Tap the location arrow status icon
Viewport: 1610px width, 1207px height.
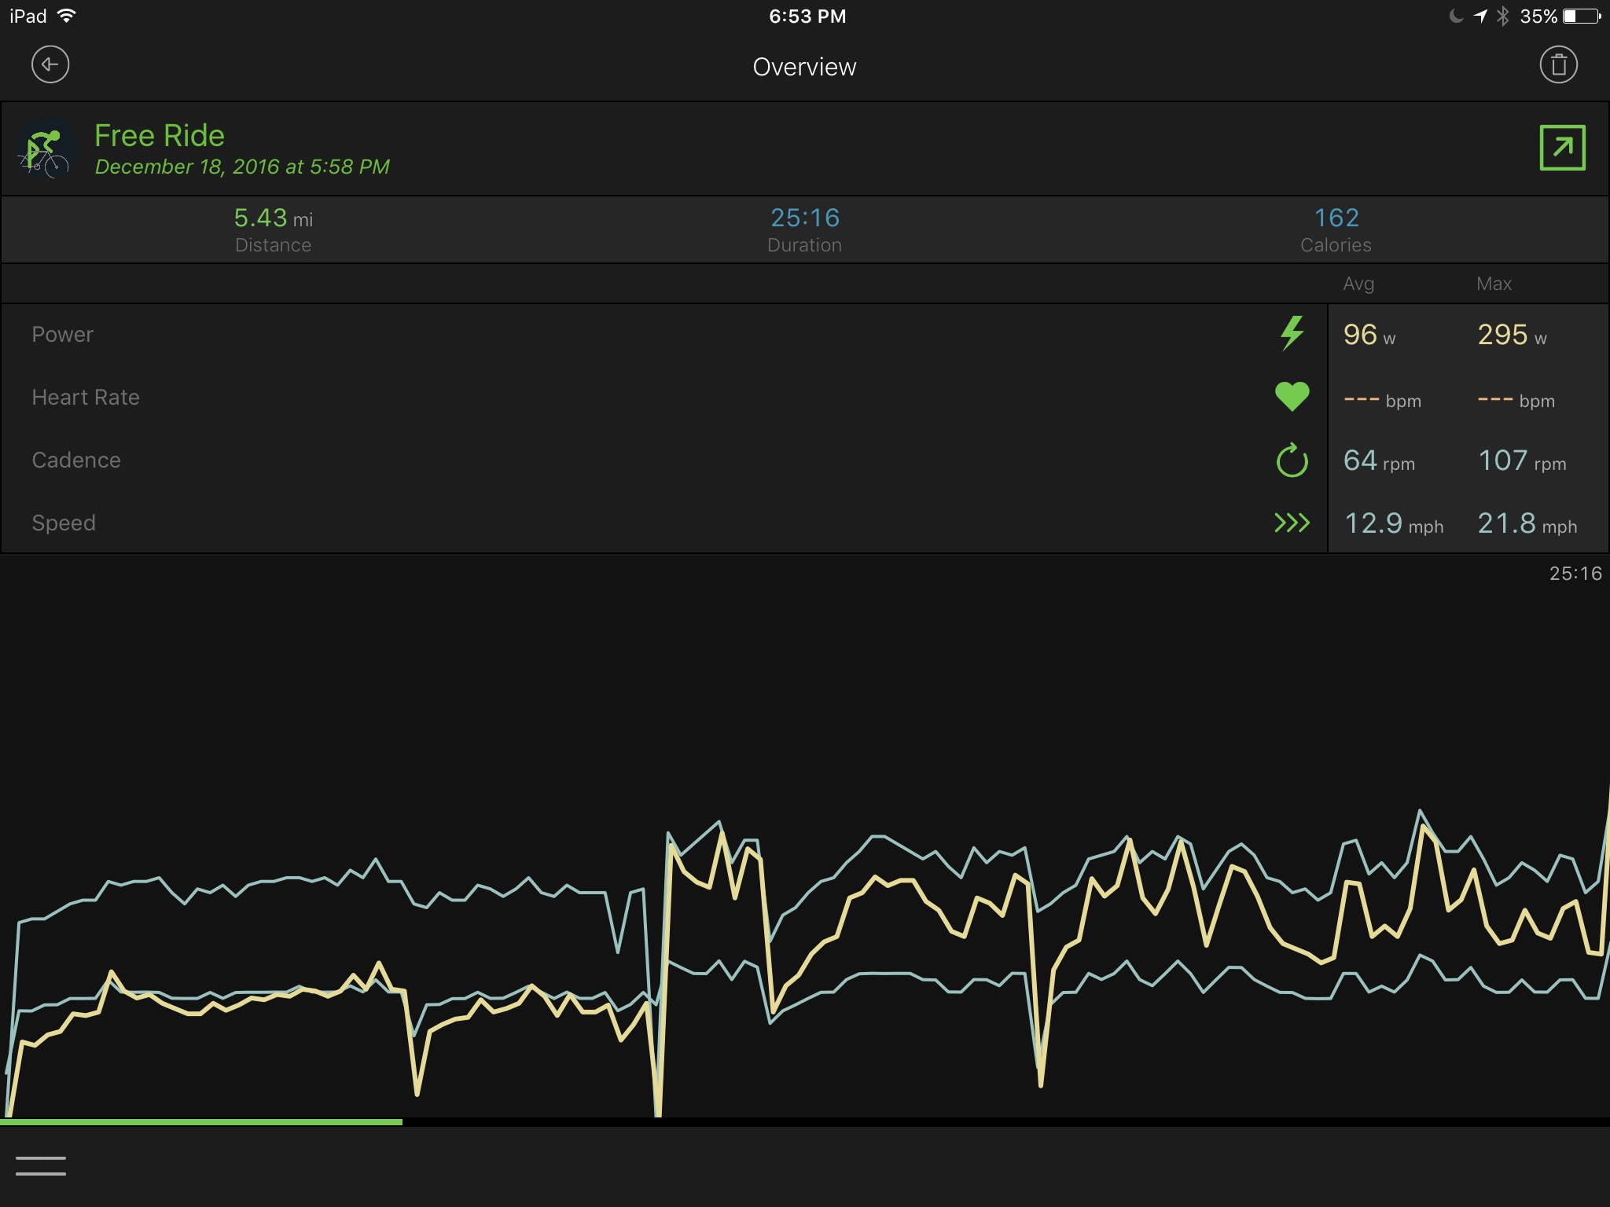1480,16
